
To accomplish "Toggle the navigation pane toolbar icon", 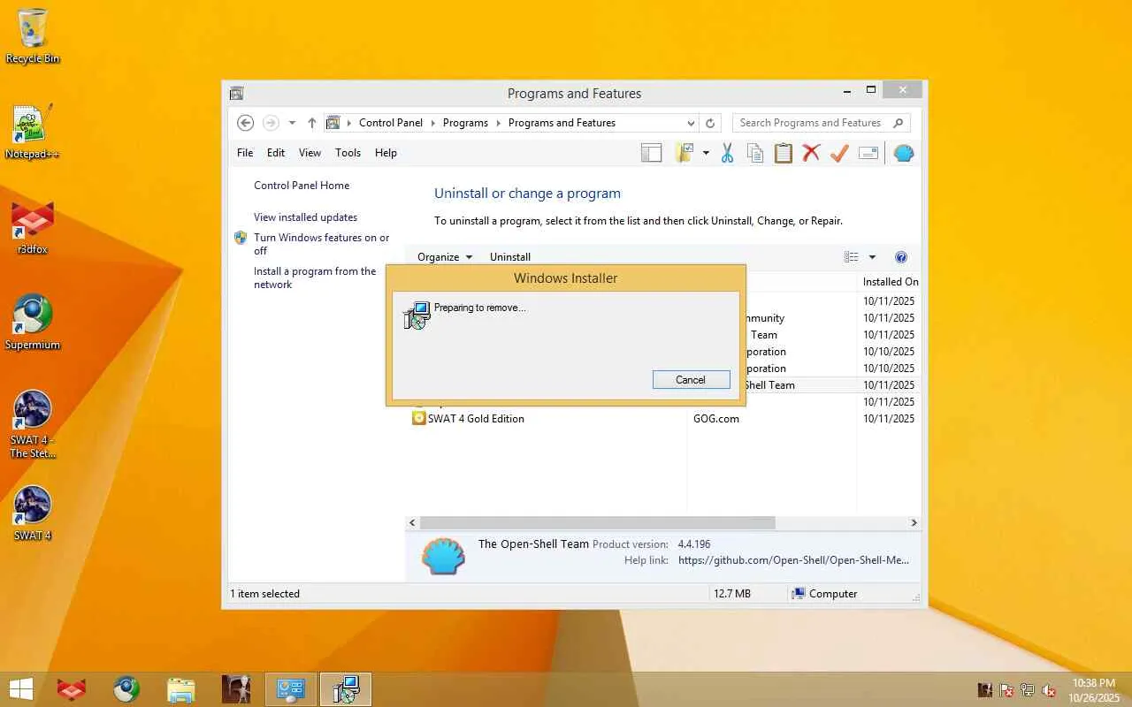I will [x=651, y=153].
